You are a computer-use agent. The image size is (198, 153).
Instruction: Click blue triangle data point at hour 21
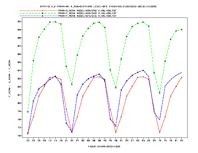tap(66, 123)
